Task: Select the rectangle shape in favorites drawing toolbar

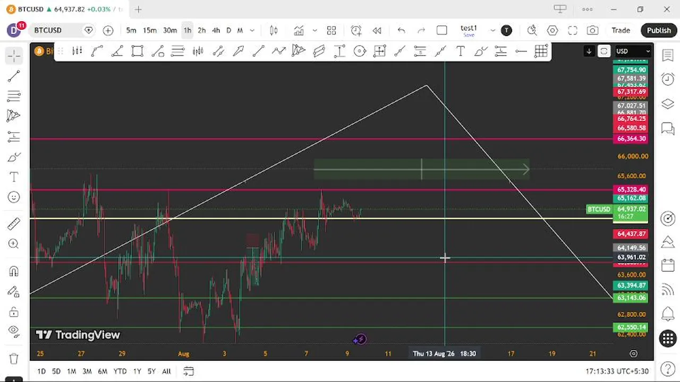Action: click(138, 51)
